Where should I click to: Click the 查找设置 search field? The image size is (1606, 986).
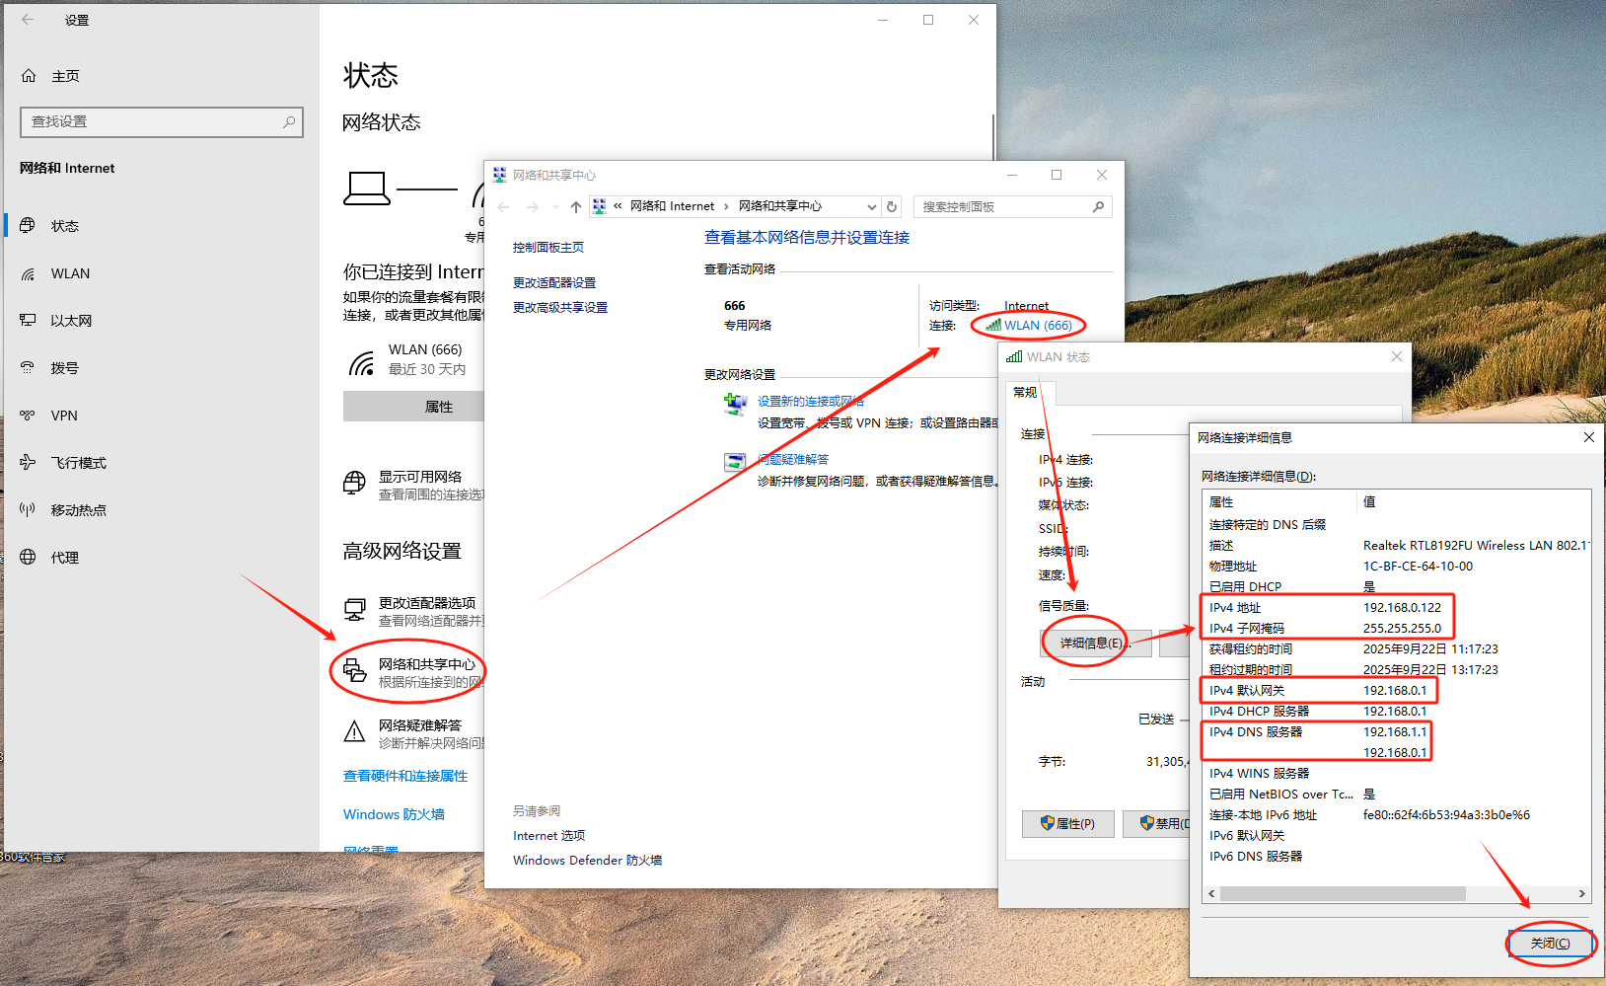point(153,121)
